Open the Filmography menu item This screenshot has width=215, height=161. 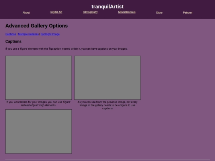tap(90, 12)
